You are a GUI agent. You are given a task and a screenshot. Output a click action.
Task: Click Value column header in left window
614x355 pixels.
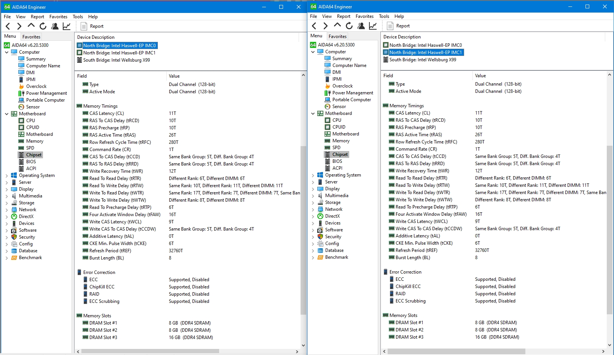coord(233,76)
